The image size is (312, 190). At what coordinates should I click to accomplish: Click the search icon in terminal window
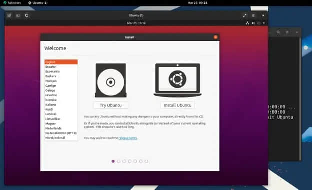coord(278,32)
